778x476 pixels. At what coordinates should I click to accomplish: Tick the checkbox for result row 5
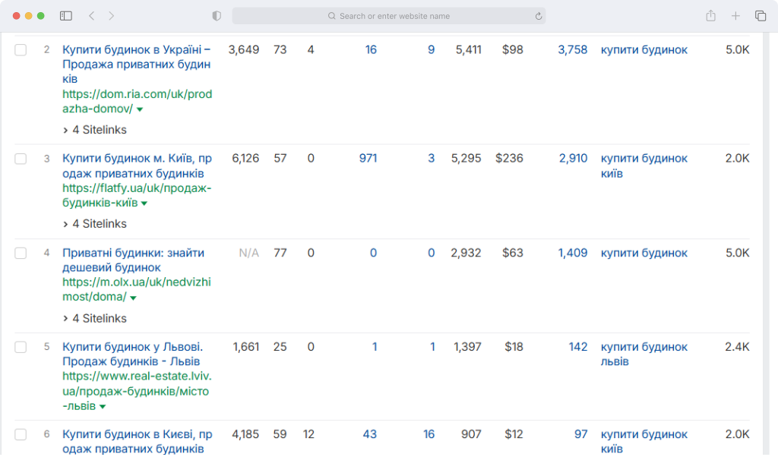21,347
